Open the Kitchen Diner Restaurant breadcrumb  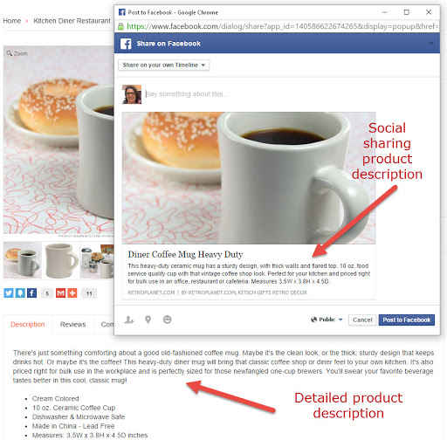tap(72, 21)
